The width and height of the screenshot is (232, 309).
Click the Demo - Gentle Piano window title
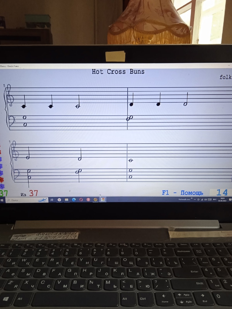click(x=9, y=66)
